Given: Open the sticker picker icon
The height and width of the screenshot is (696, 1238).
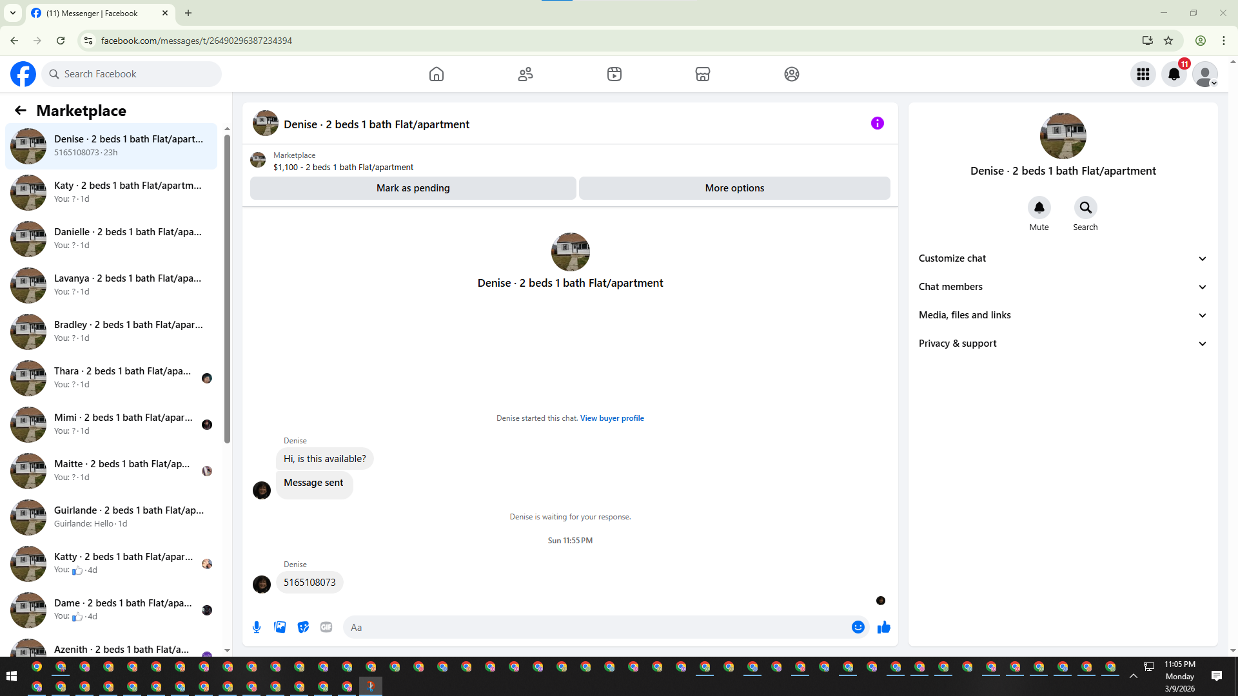Looking at the screenshot, I should pos(303,627).
